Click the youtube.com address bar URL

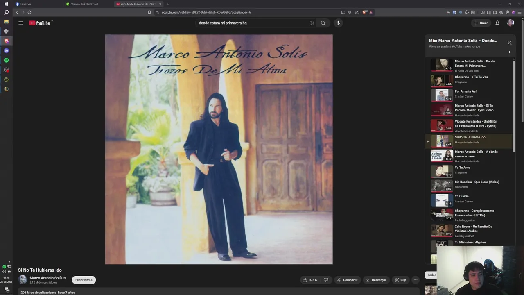coord(206,12)
